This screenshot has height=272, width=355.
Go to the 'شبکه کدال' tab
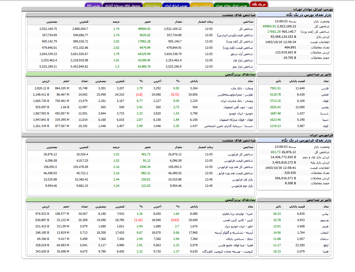click(152, 5)
